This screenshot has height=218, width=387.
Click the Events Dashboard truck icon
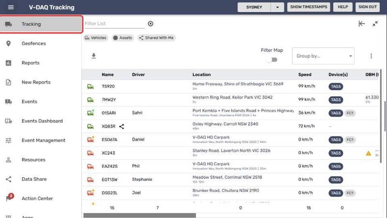point(8,121)
